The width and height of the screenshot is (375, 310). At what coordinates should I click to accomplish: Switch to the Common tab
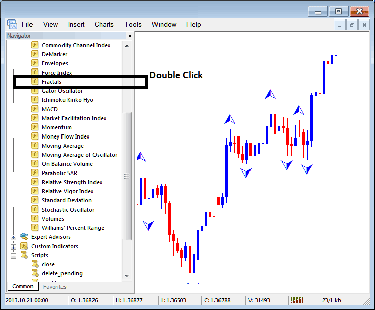(23, 286)
